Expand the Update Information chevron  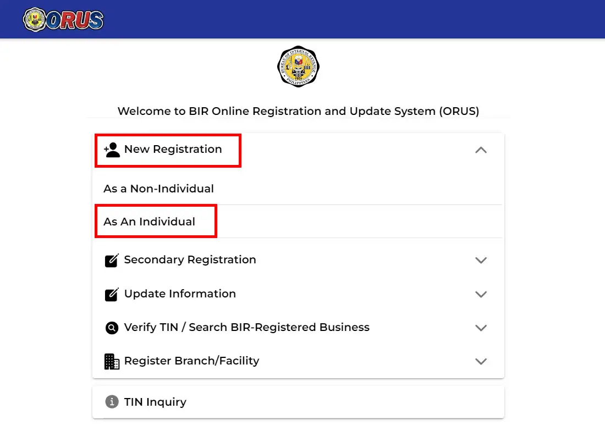(x=481, y=294)
